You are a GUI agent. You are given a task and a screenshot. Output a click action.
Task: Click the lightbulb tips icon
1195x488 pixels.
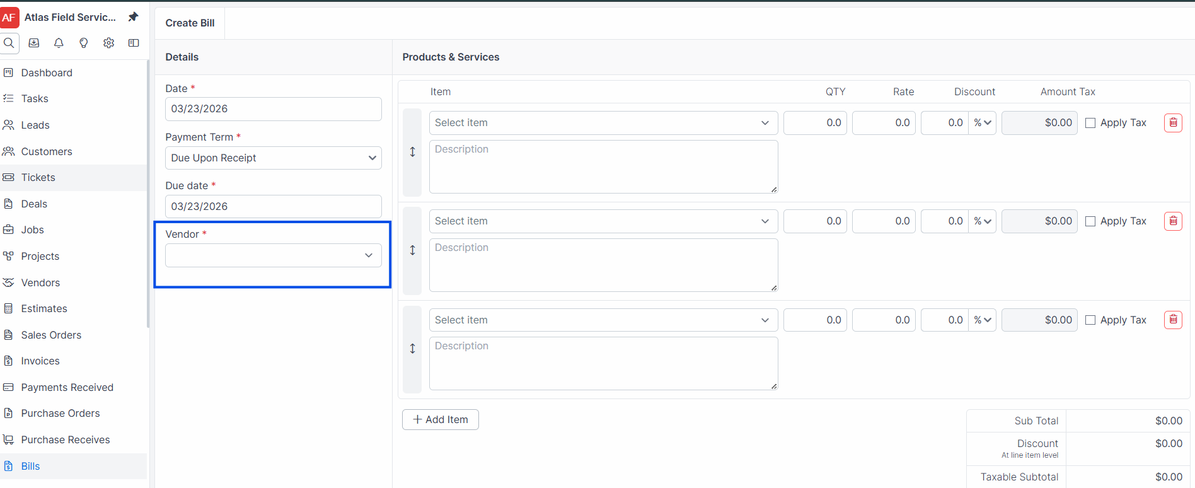pyautogui.click(x=84, y=43)
